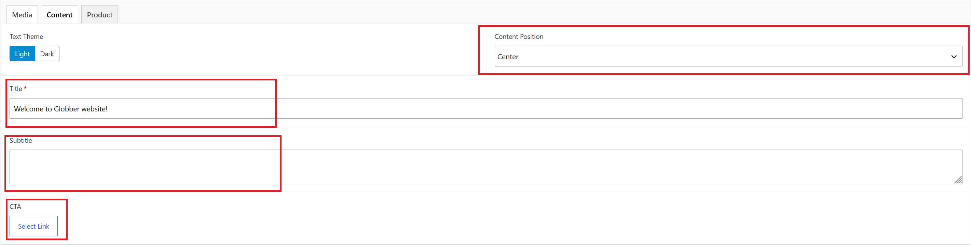Click the selected Center value text
971x245 pixels.
[508, 57]
